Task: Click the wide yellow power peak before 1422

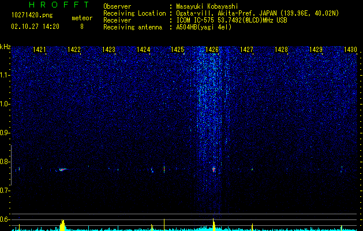Action: click(62, 225)
